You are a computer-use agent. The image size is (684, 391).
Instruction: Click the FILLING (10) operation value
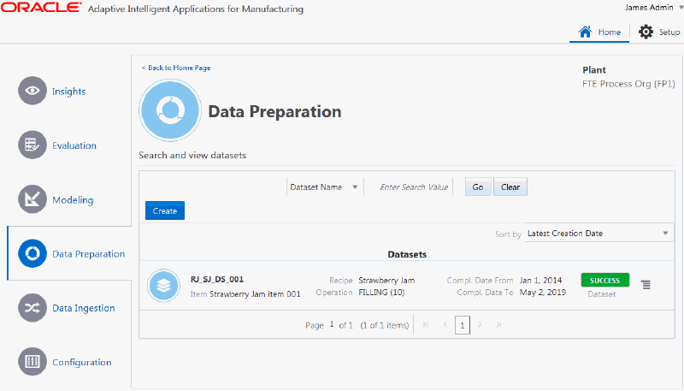point(381,293)
